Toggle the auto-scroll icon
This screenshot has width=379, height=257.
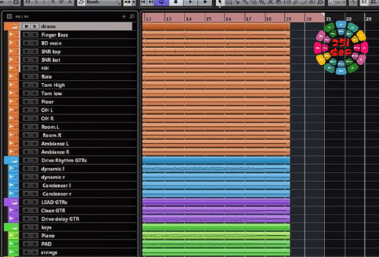[128, 2]
